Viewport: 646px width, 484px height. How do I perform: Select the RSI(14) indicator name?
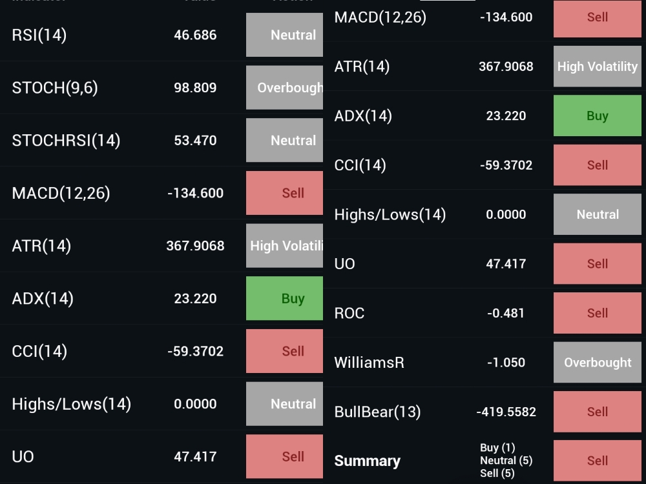click(39, 35)
